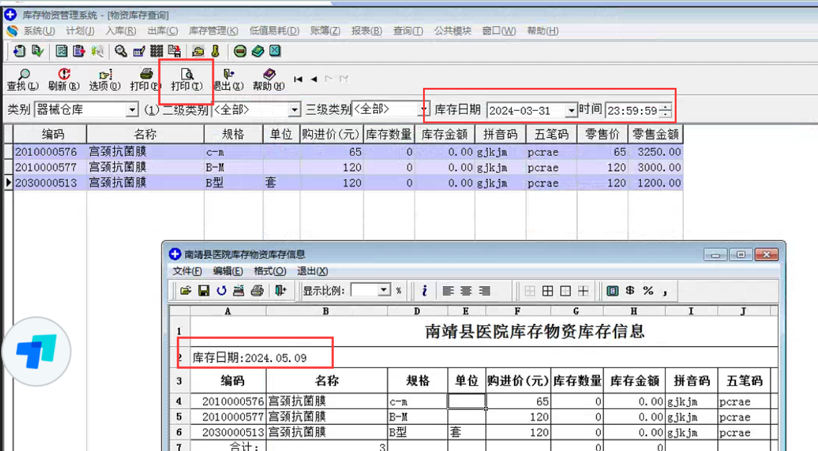The image size is (818, 451).
Task: Click the 库存数量 column header in main grid
Action: coord(389,134)
